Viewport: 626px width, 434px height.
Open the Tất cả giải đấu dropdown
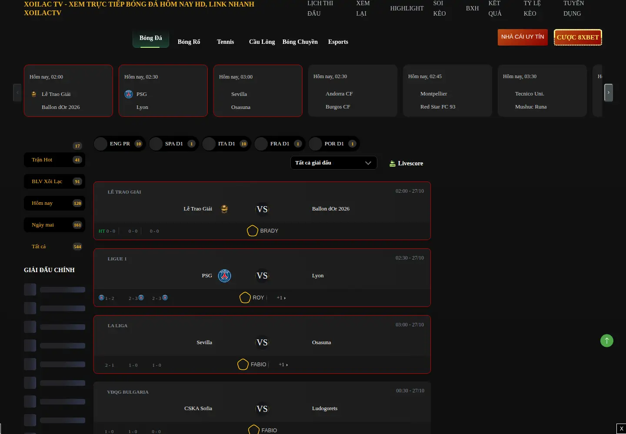(333, 163)
